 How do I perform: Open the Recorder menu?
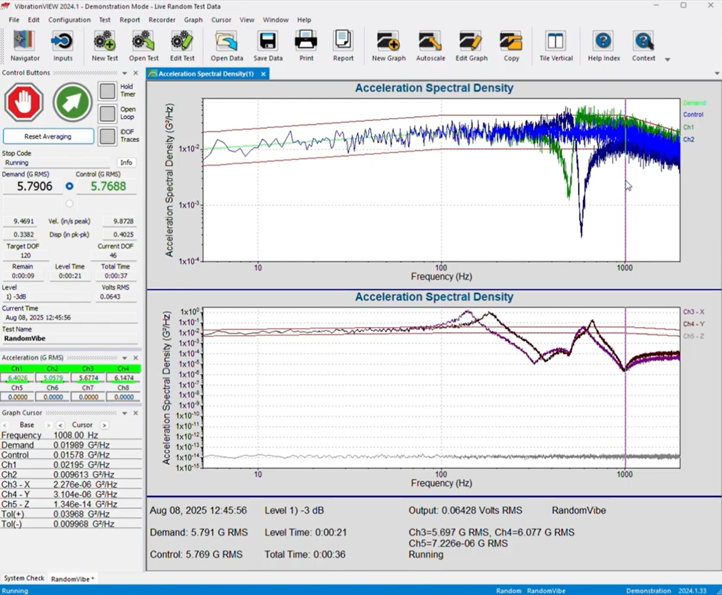click(x=162, y=20)
